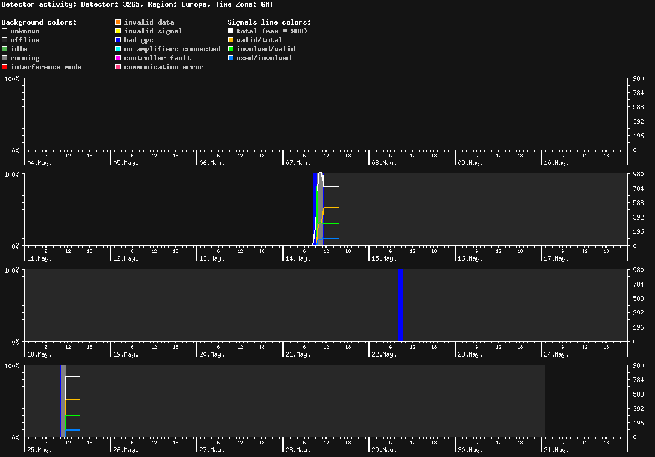
Task: Click the cyan 'no amplifiers connected' swatch
Action: coord(118,49)
